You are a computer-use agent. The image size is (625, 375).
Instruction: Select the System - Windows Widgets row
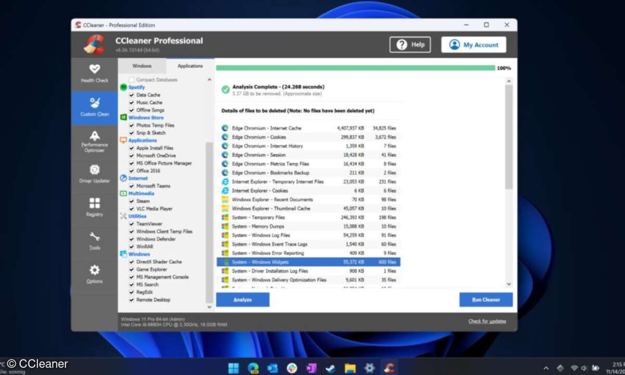pyautogui.click(x=308, y=262)
